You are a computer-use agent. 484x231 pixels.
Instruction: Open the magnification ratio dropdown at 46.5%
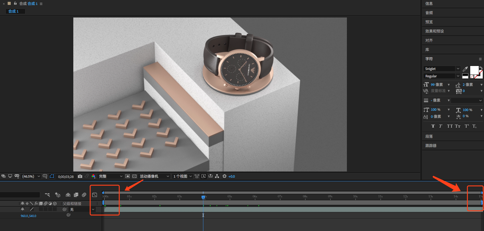pyautogui.click(x=31, y=176)
